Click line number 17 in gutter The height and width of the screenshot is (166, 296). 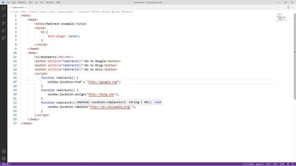tap(15, 82)
